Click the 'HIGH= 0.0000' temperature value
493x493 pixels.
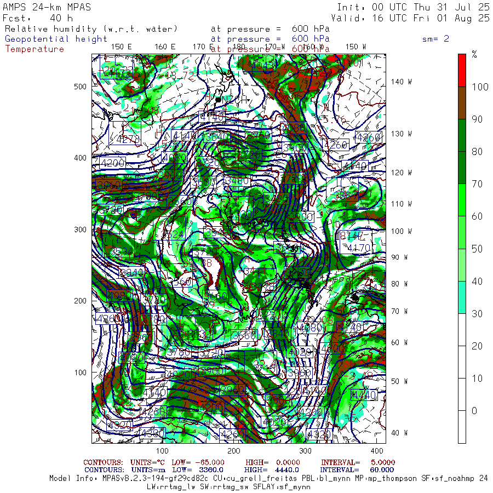pyautogui.click(x=273, y=462)
